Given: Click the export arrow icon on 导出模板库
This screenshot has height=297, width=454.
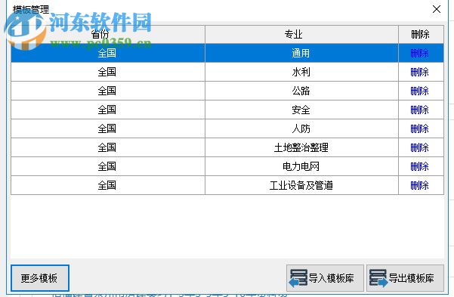Looking at the screenshot, I should pyautogui.click(x=378, y=278).
